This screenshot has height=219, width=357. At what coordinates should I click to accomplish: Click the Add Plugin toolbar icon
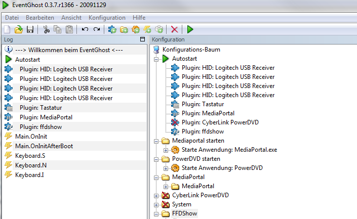112,29
